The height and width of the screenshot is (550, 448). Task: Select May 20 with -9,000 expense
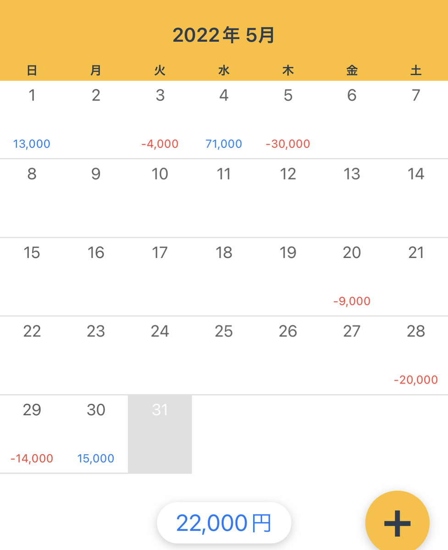(x=352, y=277)
